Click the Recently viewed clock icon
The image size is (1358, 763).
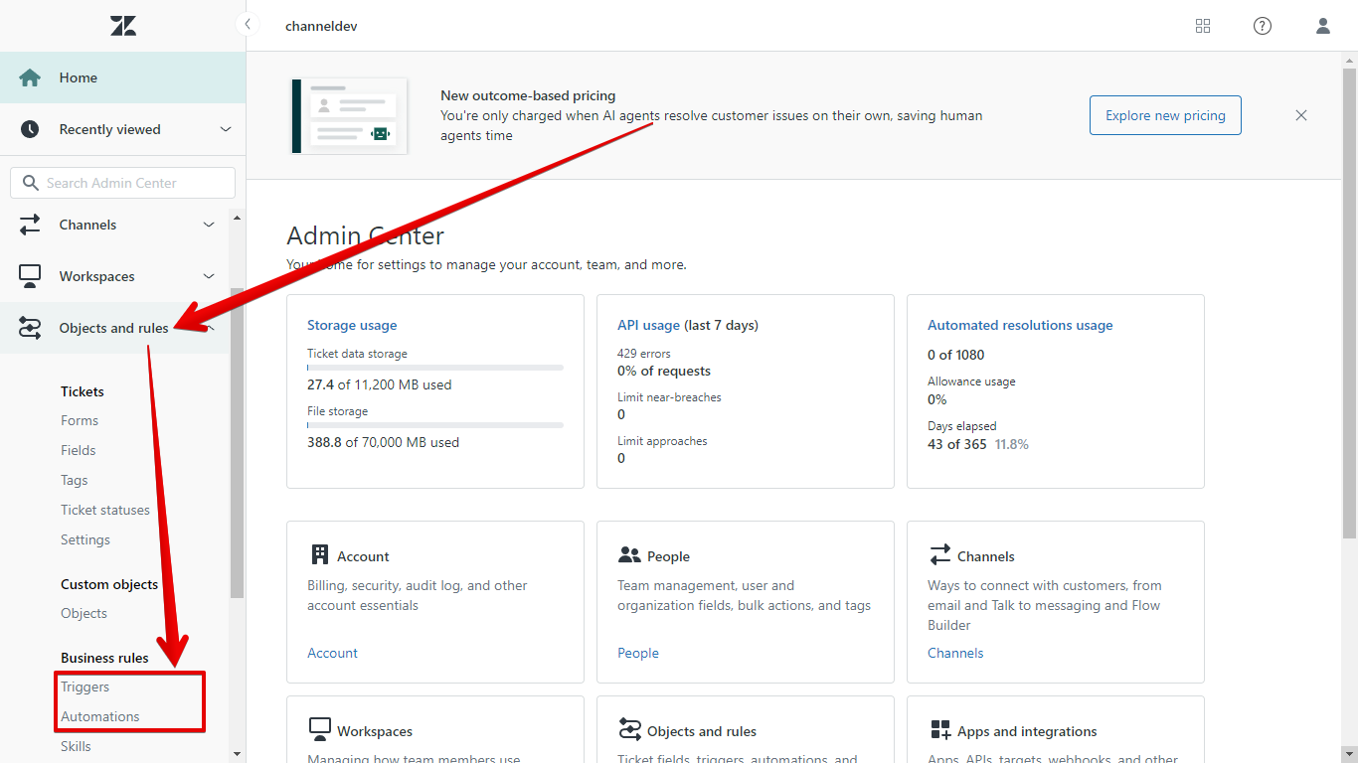pos(30,129)
